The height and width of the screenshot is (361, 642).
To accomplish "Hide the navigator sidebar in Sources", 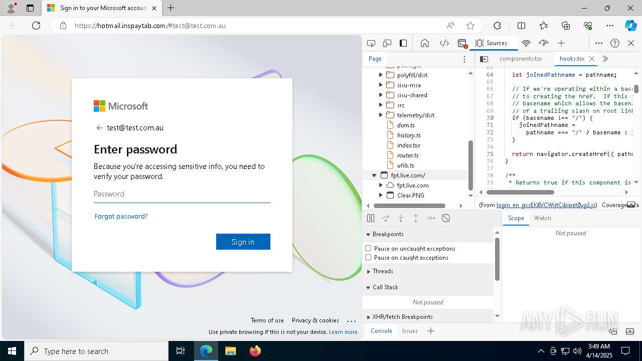I will click(484, 59).
